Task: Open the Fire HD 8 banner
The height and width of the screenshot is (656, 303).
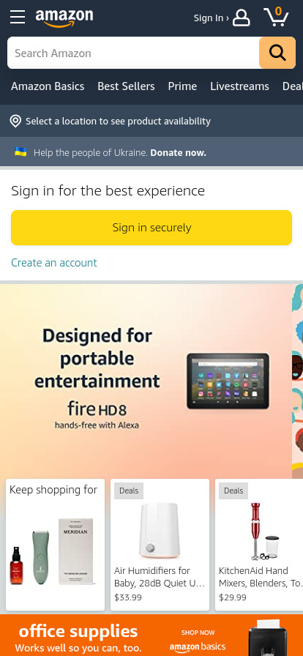Action: click(146, 381)
